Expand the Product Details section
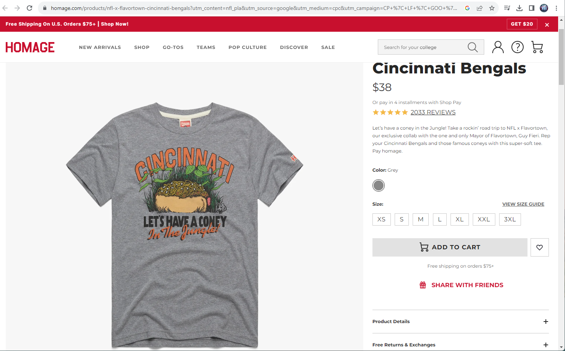Image resolution: width=565 pixels, height=351 pixels. 460,322
